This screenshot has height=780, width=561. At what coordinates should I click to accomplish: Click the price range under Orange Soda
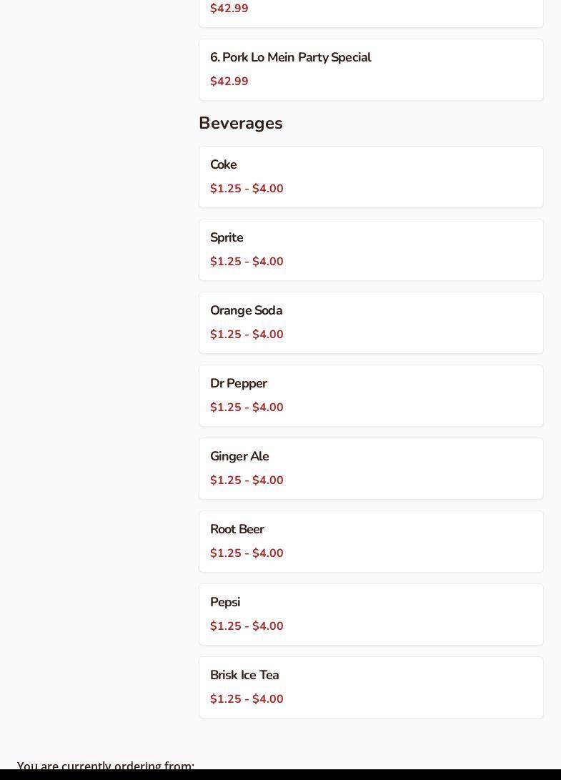247,335
